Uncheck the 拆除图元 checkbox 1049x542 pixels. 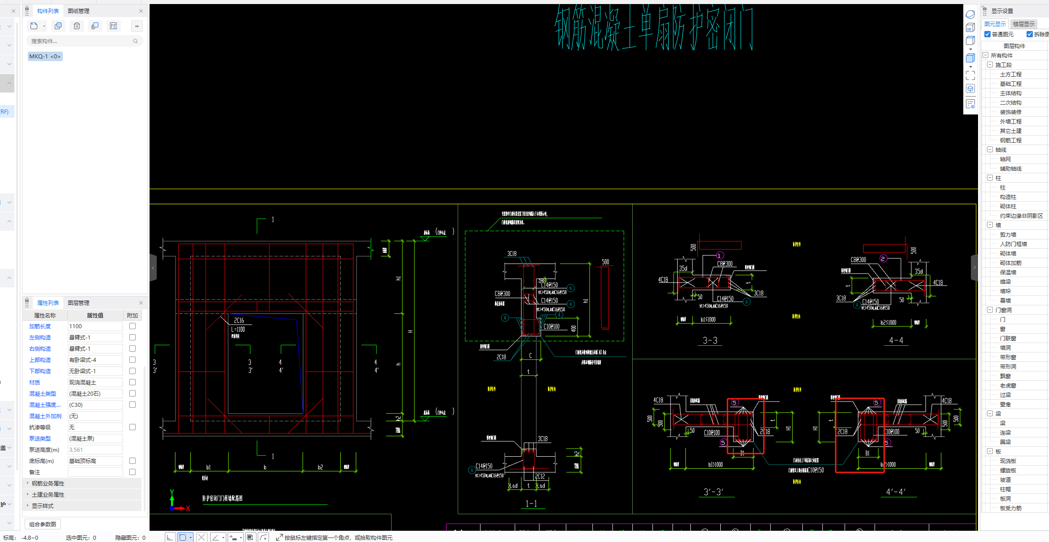coord(1030,34)
